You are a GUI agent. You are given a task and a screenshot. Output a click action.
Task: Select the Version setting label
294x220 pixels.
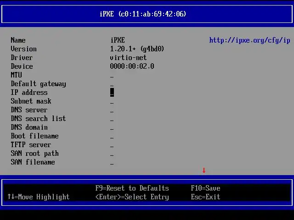click(23, 49)
